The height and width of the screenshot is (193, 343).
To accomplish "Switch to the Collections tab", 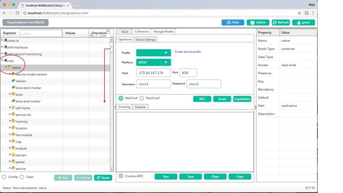I will coord(142,31).
